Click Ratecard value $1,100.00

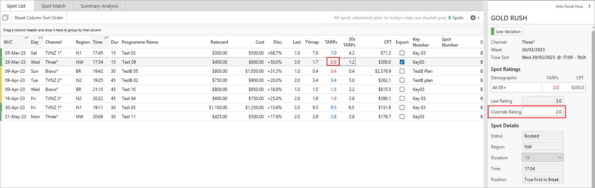(x=218, y=108)
